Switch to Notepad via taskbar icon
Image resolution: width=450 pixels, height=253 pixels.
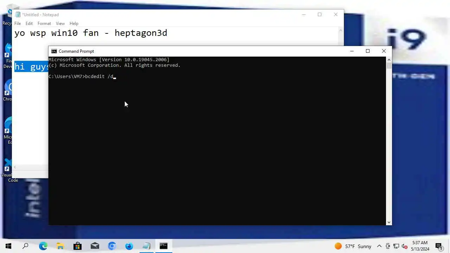tap(146, 246)
